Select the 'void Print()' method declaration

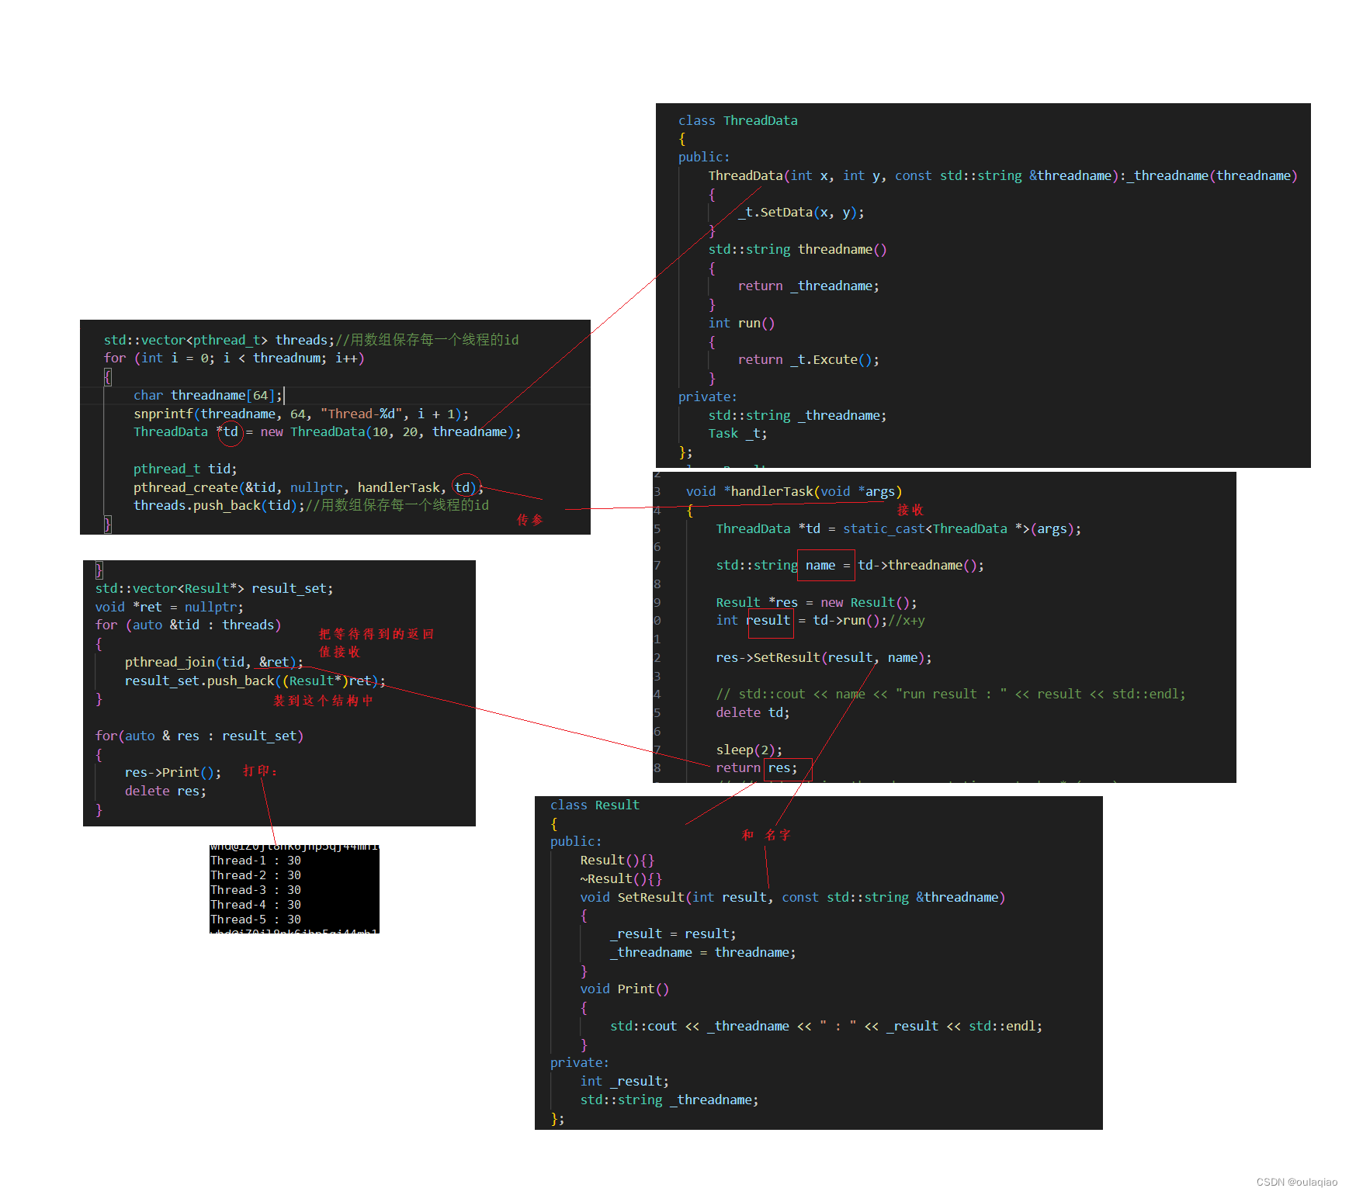(625, 989)
